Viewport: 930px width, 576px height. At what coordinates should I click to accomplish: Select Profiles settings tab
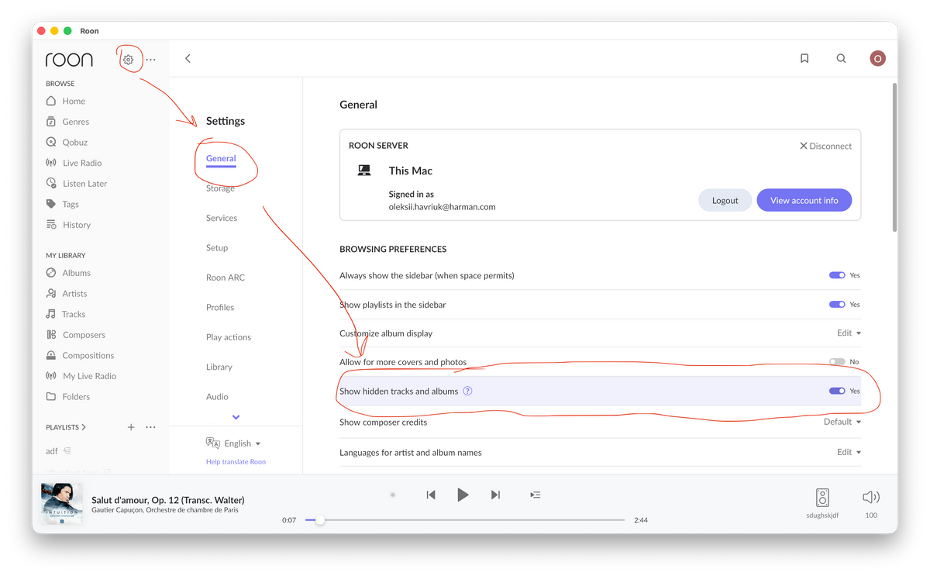tap(220, 308)
